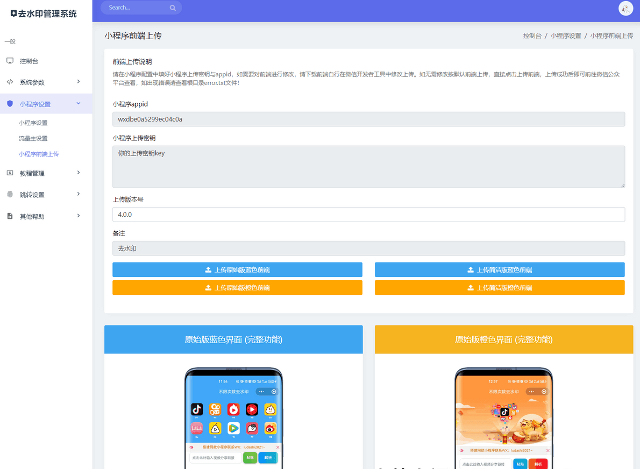Viewport: 640px width, 469px height.
Task: Select the 流量主设置 submenu item
Action: coord(33,138)
